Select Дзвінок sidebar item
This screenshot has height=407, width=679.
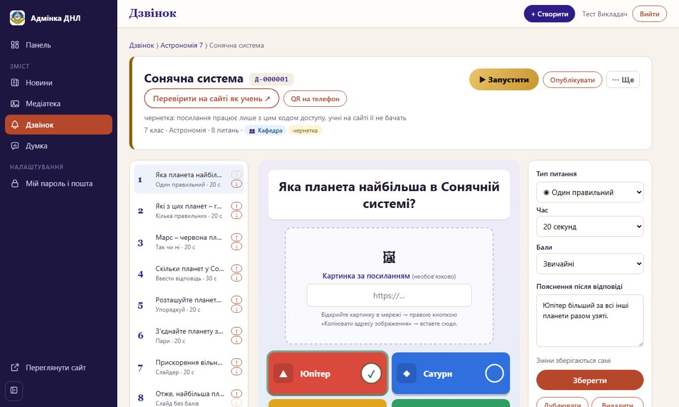(x=59, y=124)
